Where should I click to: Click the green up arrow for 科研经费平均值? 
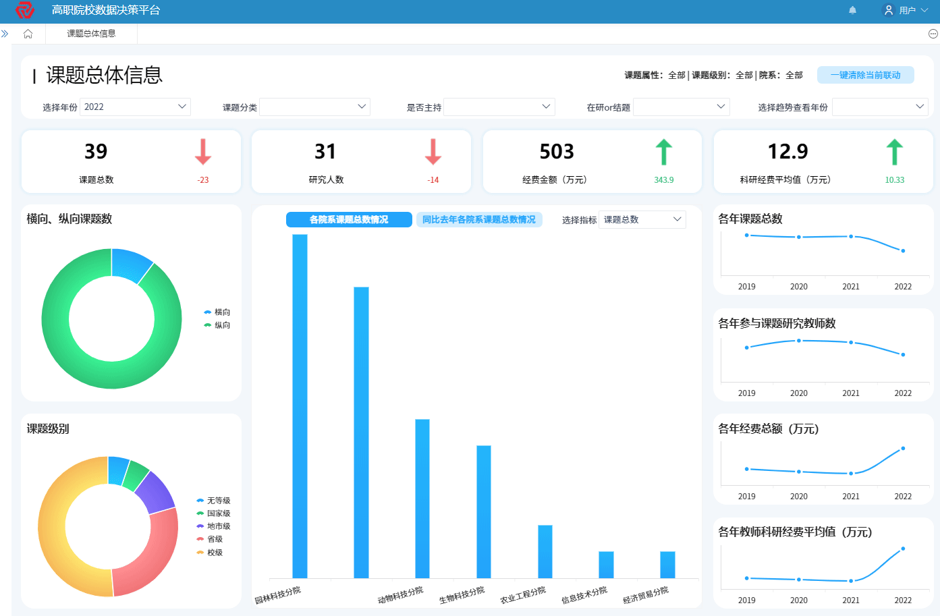894,152
